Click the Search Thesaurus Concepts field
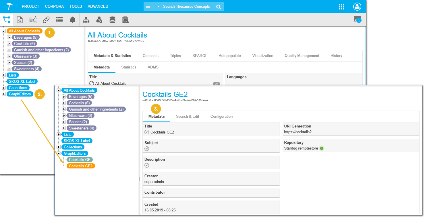Viewport: 425px width, 218px height. point(187,7)
